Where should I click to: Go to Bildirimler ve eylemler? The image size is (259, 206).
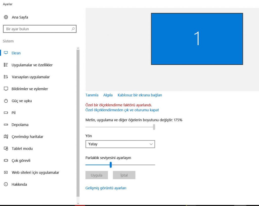click(30, 89)
